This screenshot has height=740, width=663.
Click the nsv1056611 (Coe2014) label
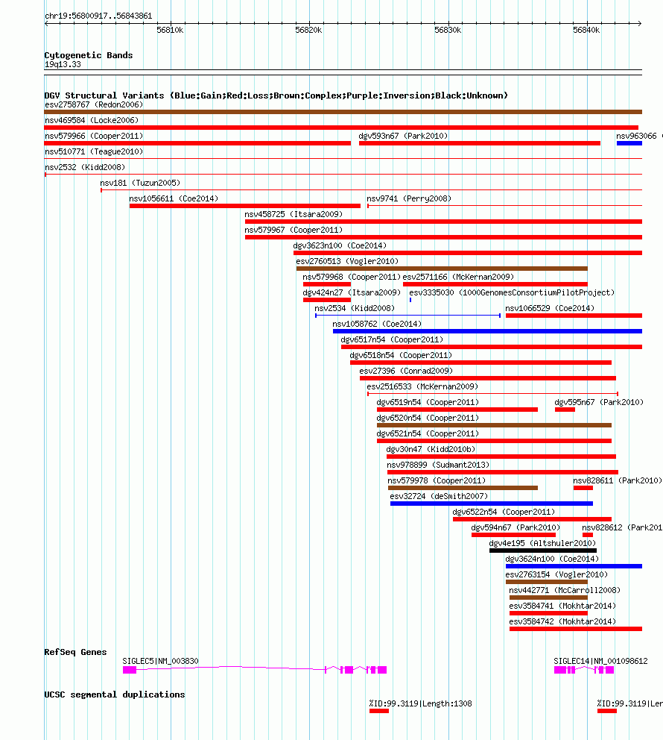[174, 198]
